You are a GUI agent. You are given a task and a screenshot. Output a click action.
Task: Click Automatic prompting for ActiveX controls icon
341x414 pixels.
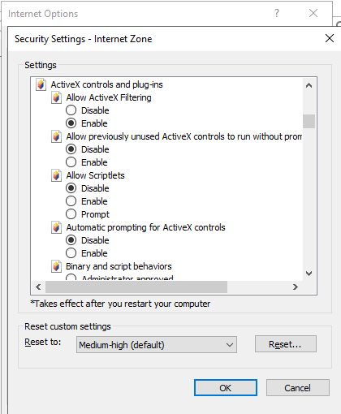point(56,227)
